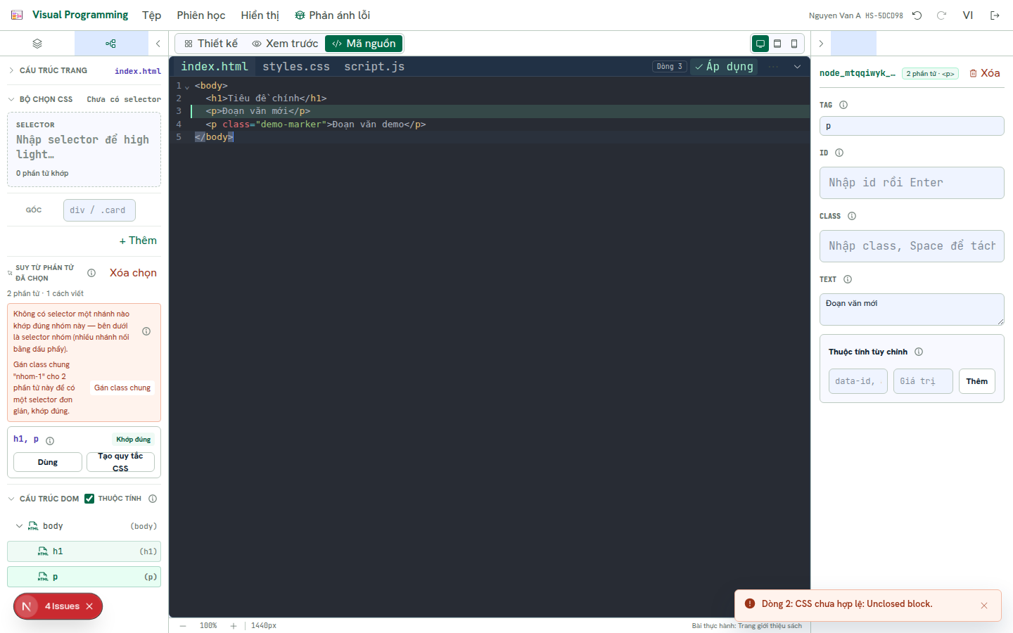The width and height of the screenshot is (1013, 633).
Task: Open the code editor chevron dropdown
Action: pyautogui.click(x=797, y=67)
